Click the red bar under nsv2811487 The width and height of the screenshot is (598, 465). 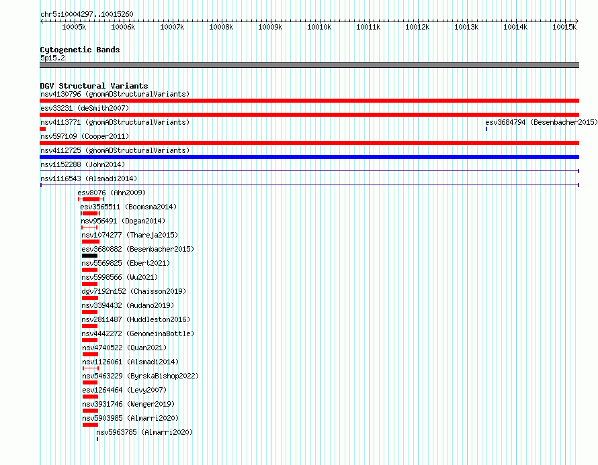pos(89,326)
